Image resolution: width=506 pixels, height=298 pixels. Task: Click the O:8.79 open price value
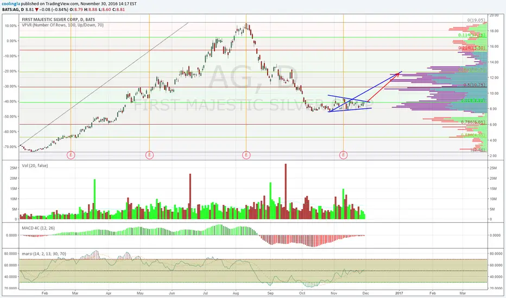(x=76, y=9)
